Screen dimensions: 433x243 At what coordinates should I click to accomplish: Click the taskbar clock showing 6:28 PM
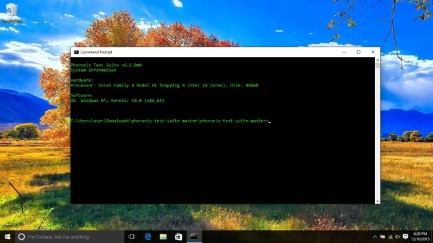coord(420,236)
